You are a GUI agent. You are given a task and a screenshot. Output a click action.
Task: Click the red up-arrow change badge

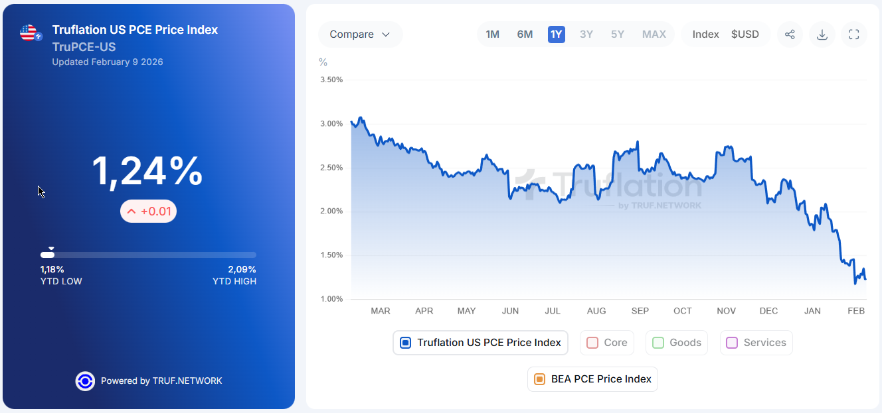coord(148,211)
